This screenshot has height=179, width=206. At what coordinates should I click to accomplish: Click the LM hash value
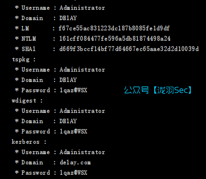(x=114, y=28)
